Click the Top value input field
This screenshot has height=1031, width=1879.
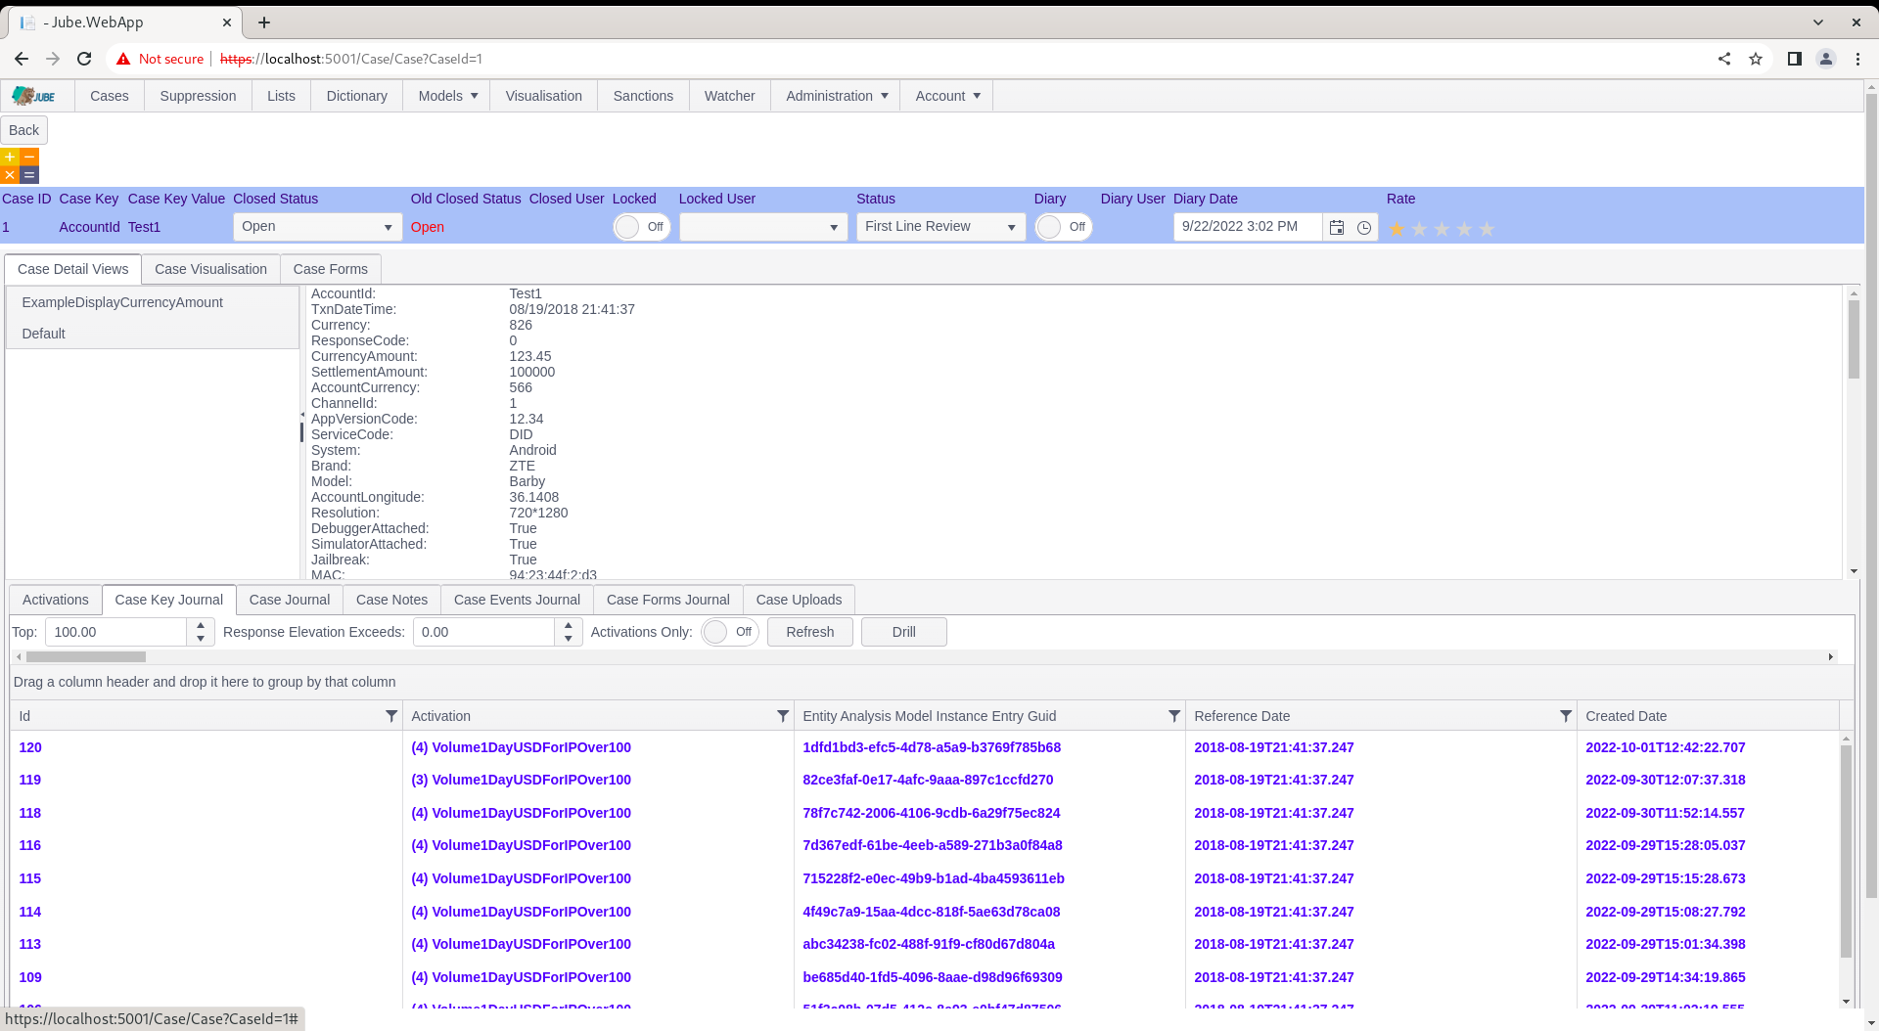pos(116,632)
